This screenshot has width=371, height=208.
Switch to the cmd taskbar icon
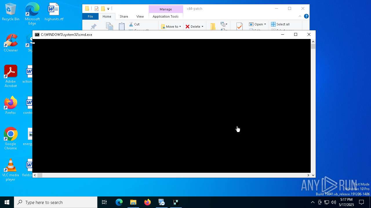pyautogui.click(x=176, y=202)
